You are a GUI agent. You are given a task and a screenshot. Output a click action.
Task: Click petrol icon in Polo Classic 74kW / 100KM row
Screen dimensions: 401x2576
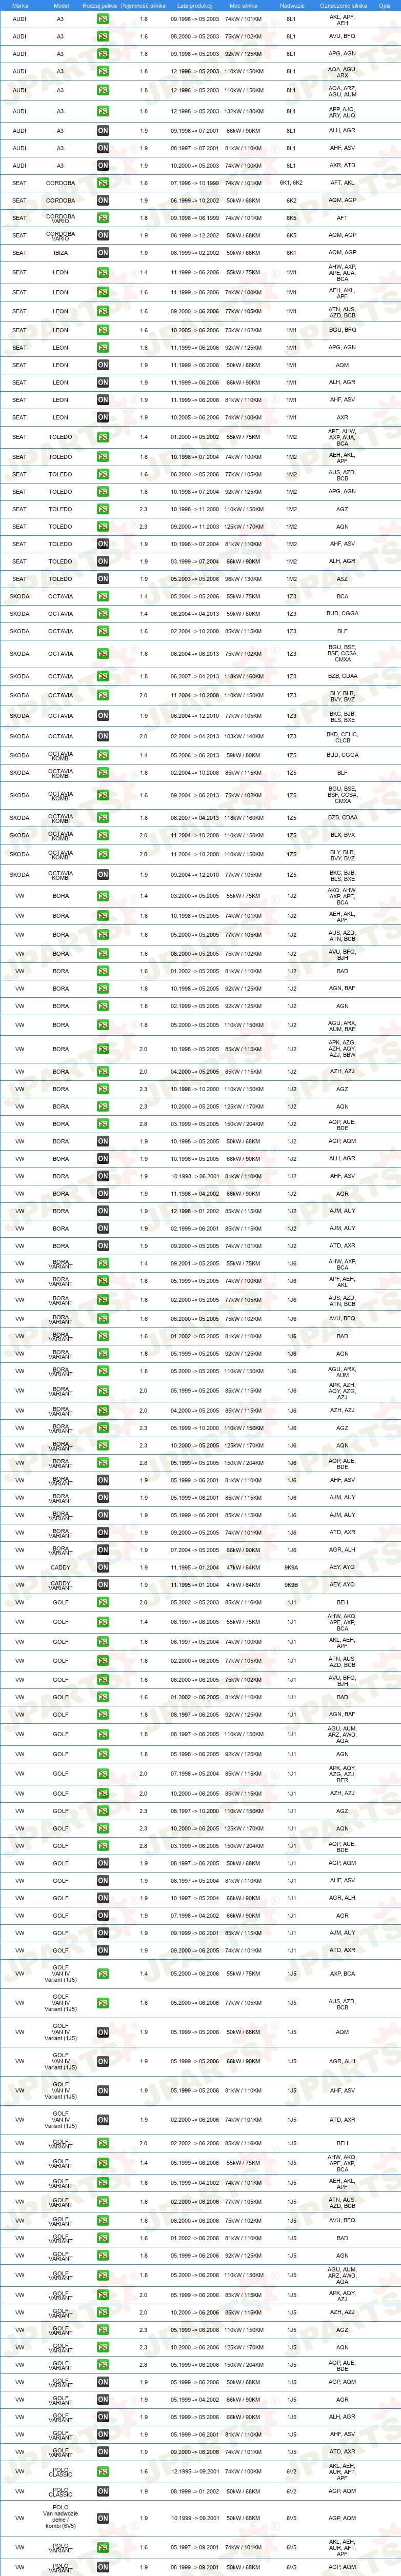[x=103, y=2472]
